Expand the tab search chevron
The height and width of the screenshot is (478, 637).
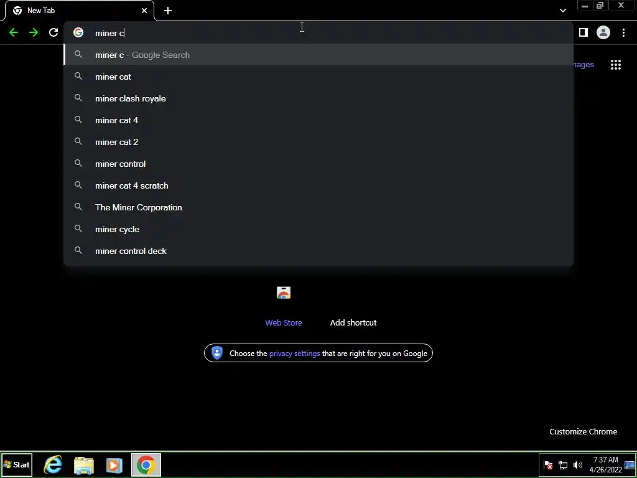(562, 11)
